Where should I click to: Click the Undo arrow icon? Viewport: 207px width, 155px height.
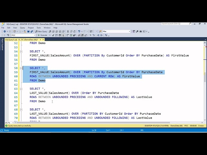(79, 31)
